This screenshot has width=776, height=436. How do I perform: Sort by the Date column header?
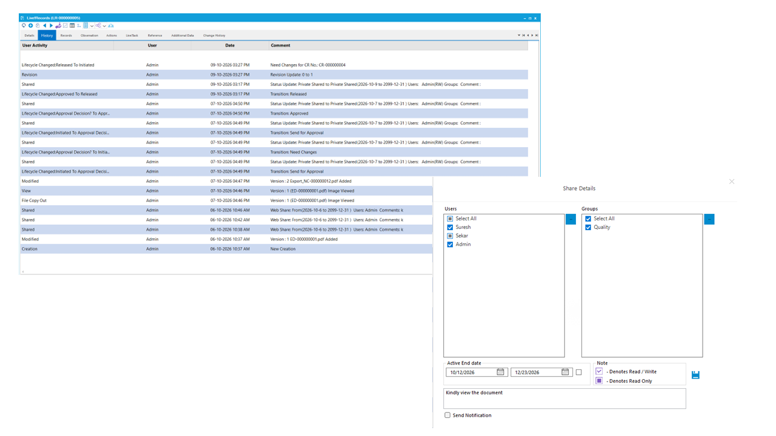click(230, 45)
